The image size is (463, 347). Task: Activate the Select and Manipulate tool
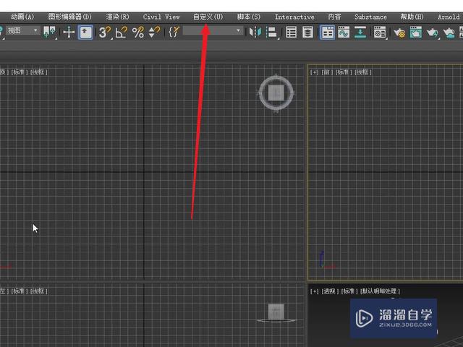[69, 32]
